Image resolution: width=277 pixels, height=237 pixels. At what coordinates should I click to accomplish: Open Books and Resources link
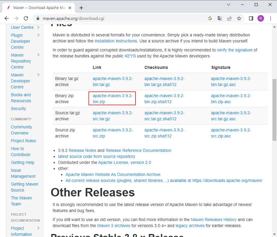pyautogui.click(x=21, y=98)
